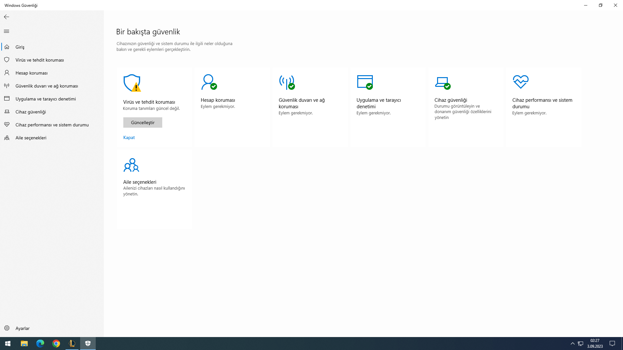Click the firewall antenna tile icon
Viewport: 623px width, 350px height.
click(x=287, y=82)
